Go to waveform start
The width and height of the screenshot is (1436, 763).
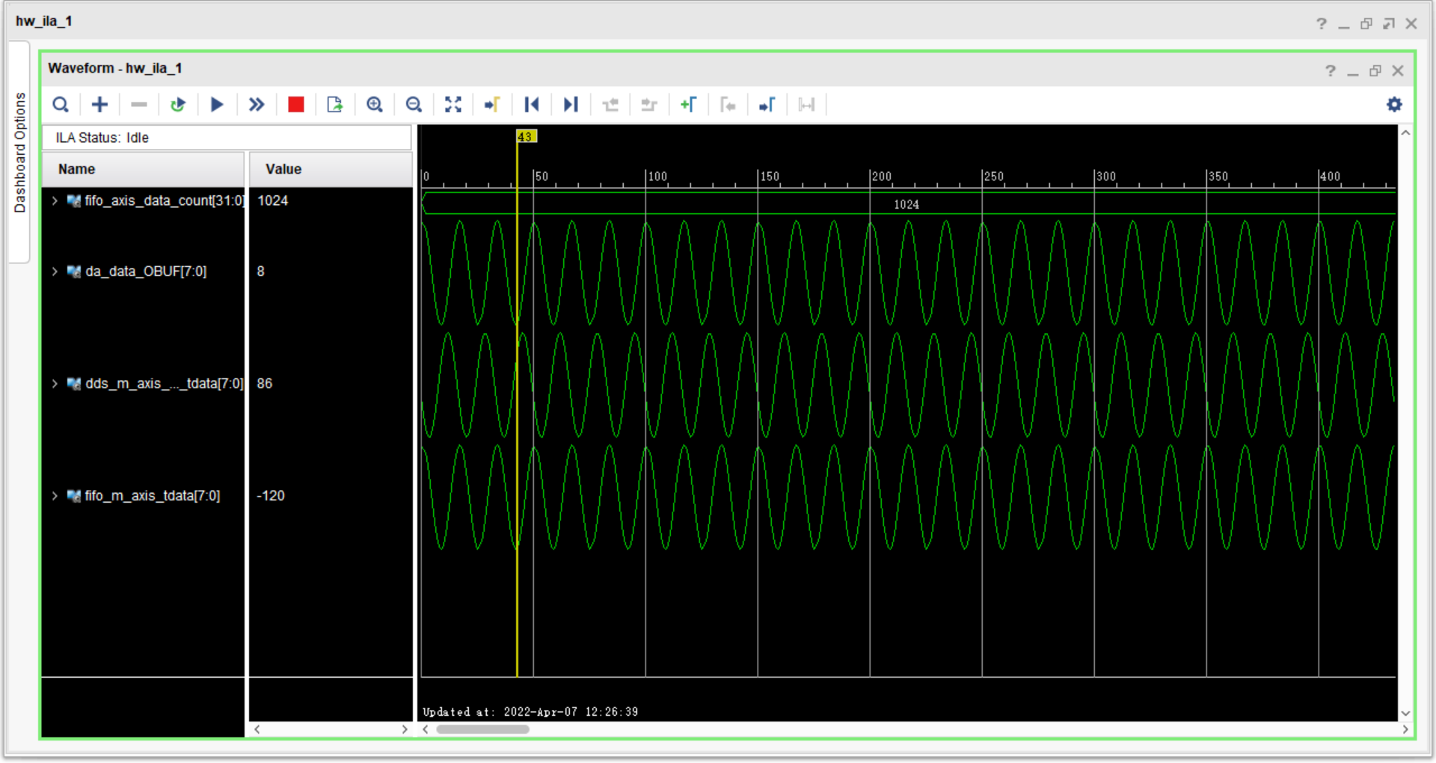tap(532, 105)
